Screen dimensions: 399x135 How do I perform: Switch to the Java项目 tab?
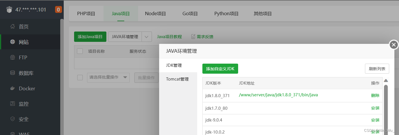(x=121, y=13)
